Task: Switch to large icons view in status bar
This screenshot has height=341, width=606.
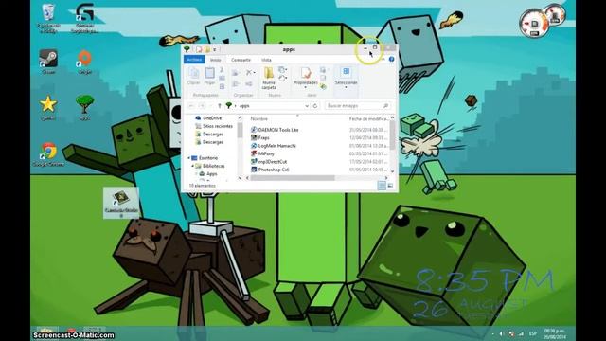Action: (390, 186)
